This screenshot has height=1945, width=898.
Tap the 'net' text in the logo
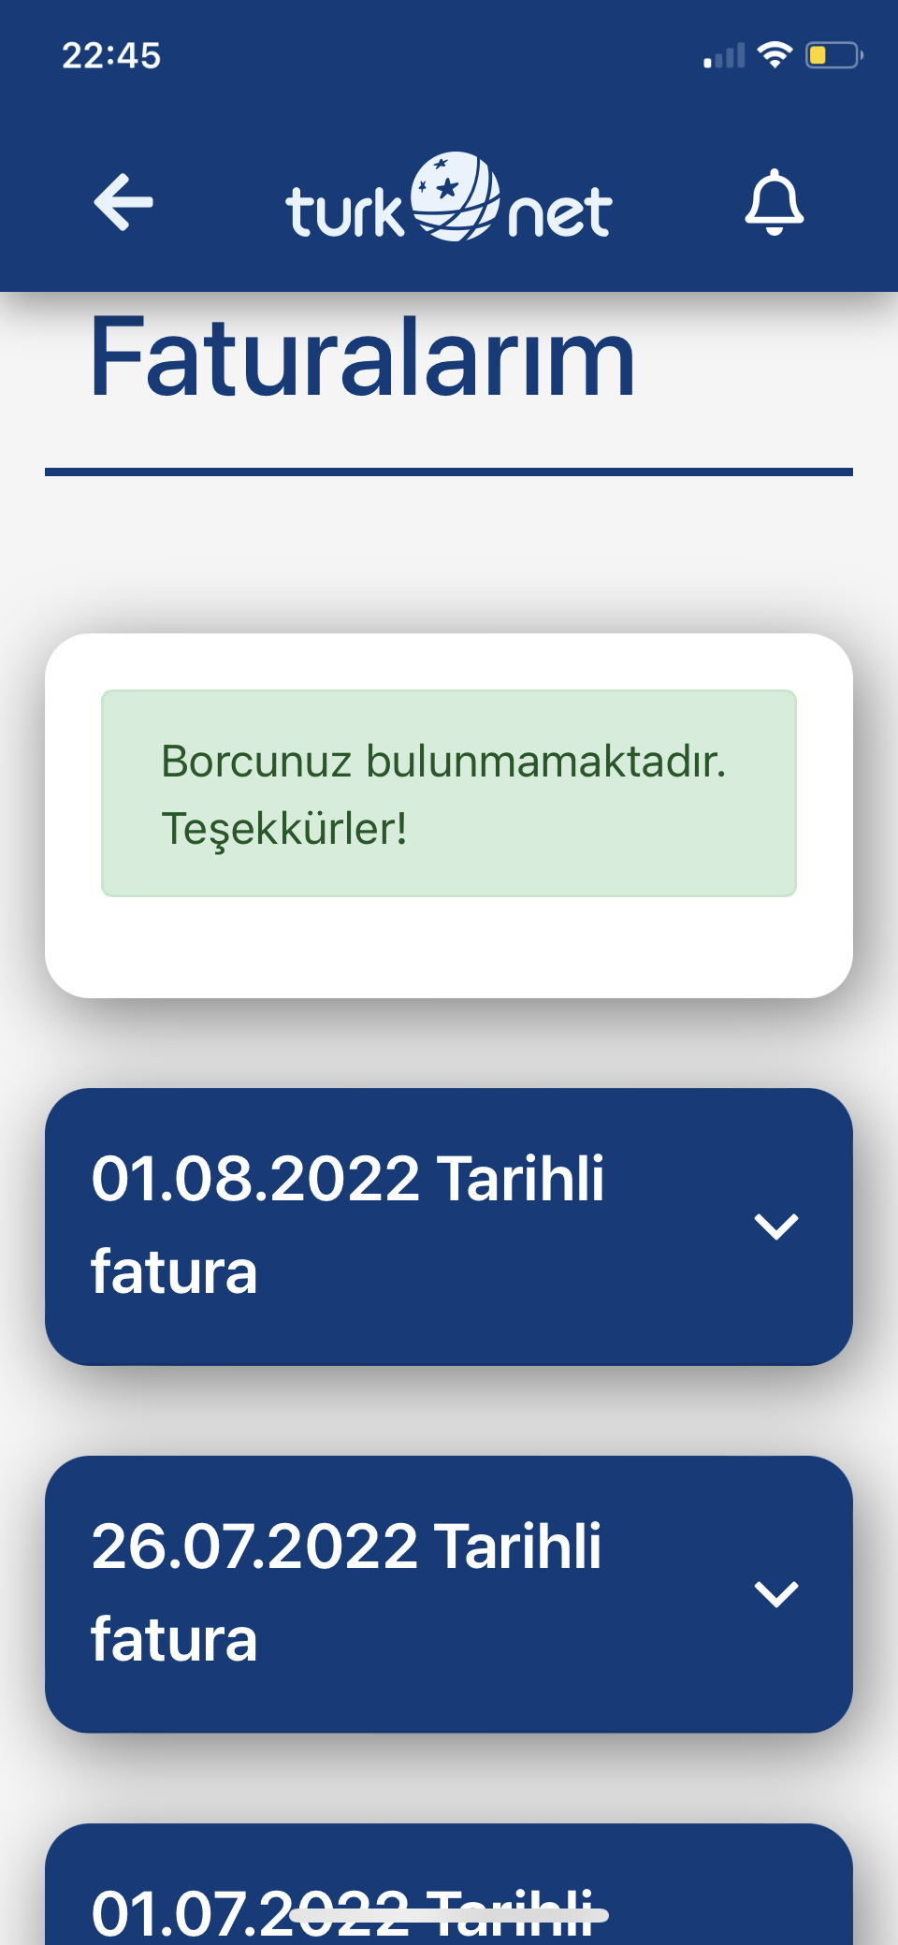[x=560, y=211]
